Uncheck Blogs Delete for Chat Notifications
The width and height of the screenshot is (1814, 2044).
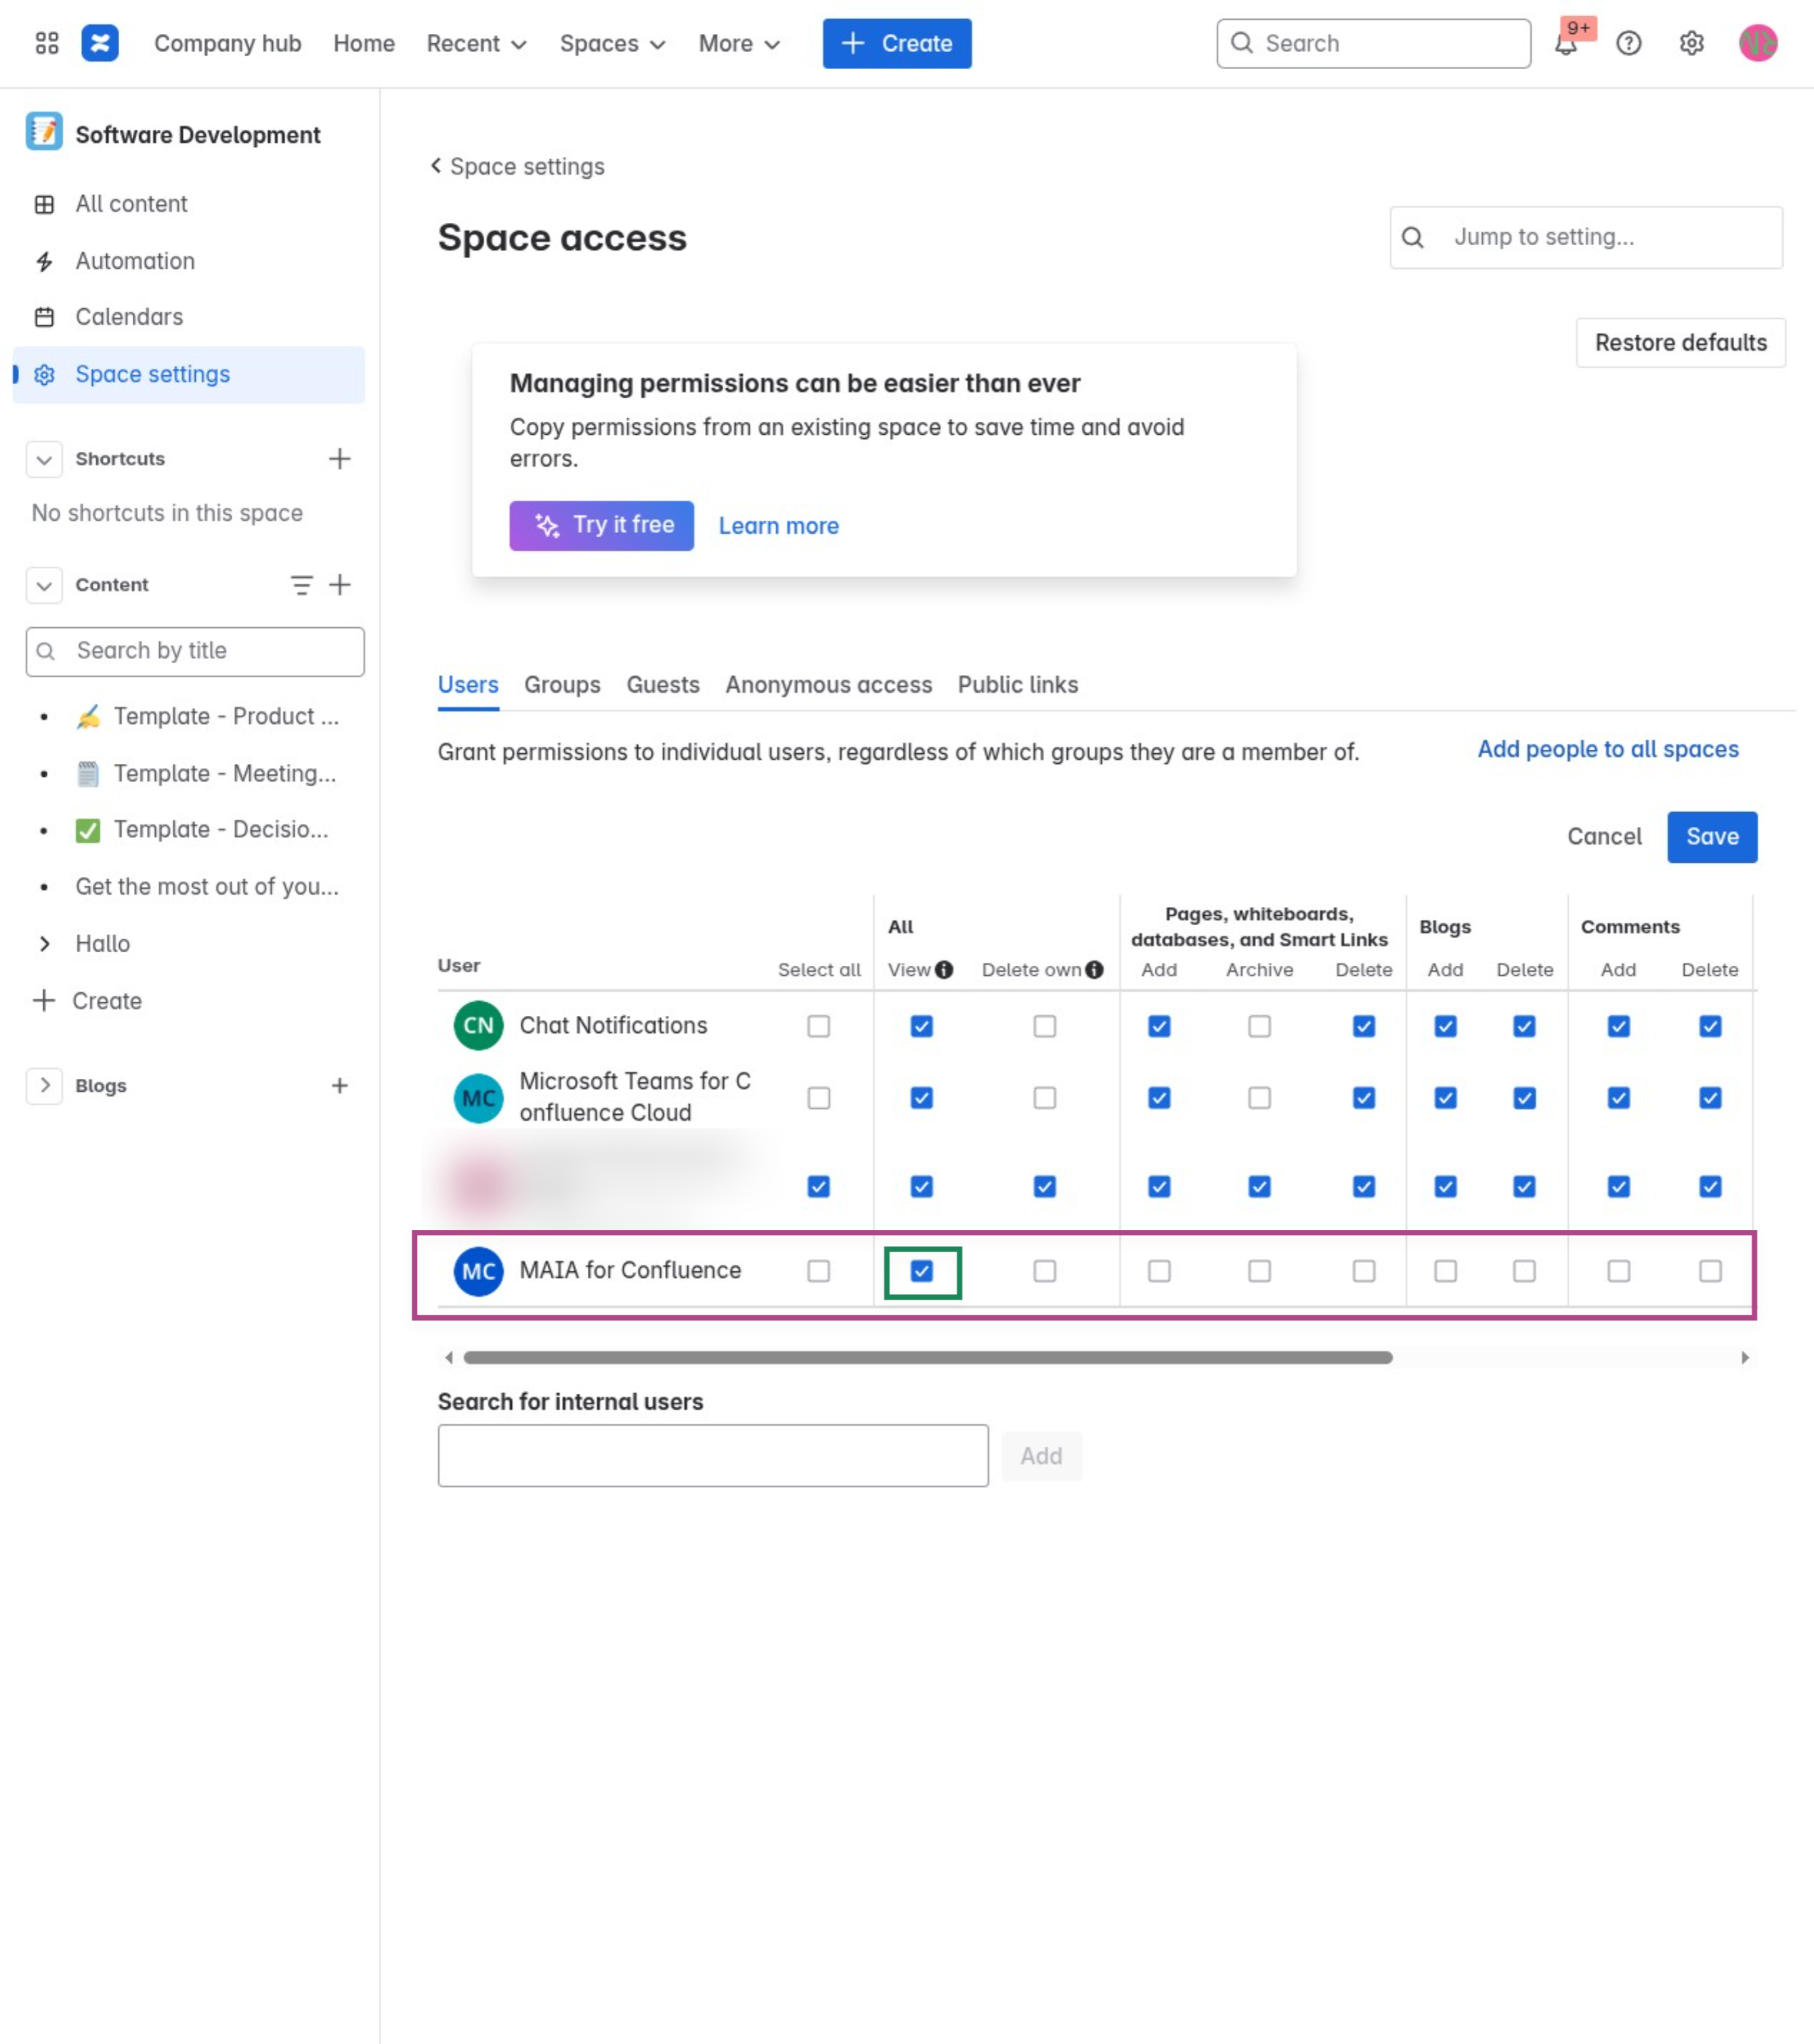tap(1524, 1026)
